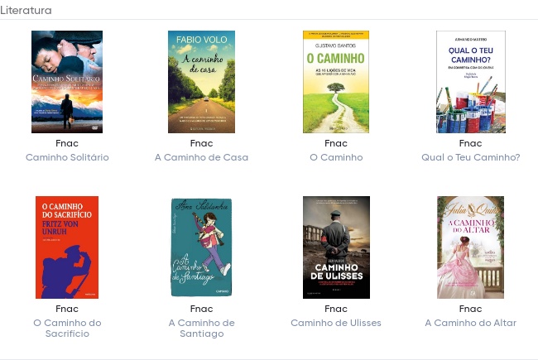Screen dimensions: 538x360
Task: Click the O Caminho title link
Action: pyautogui.click(x=336, y=157)
